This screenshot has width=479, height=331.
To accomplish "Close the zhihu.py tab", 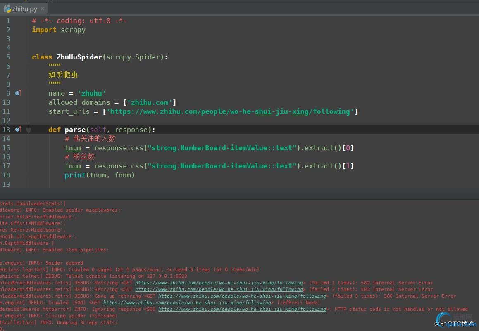I will 43,9.
